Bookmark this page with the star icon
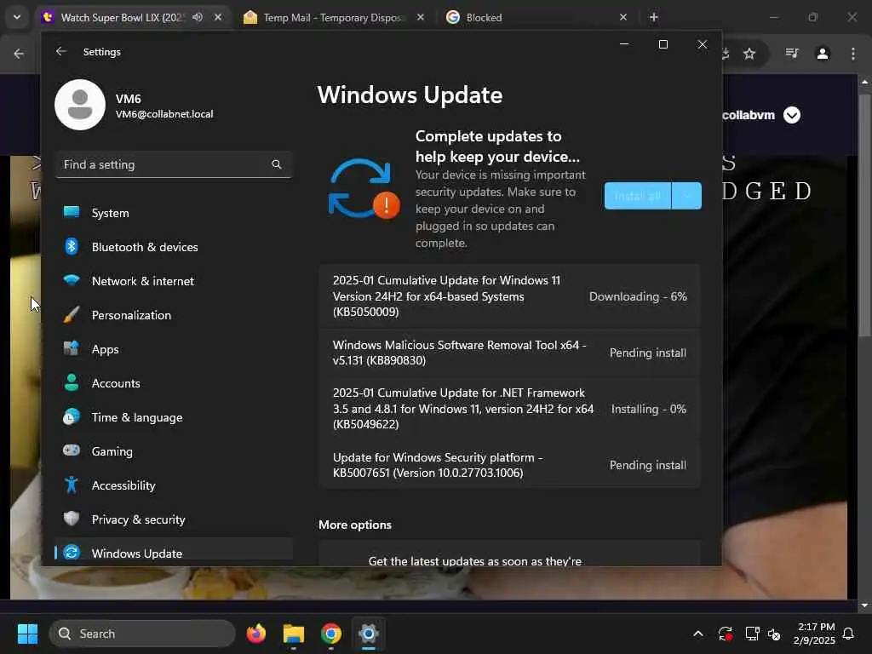 tap(749, 54)
